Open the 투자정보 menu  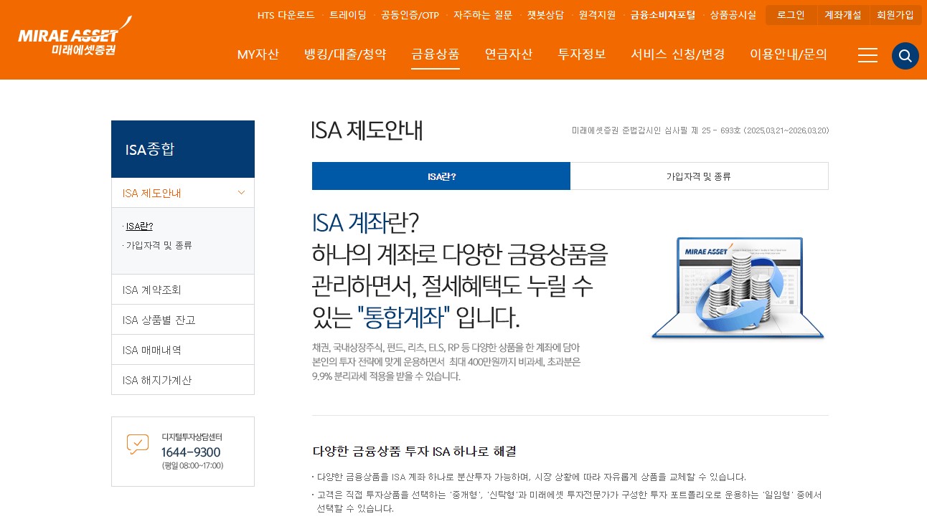(582, 54)
